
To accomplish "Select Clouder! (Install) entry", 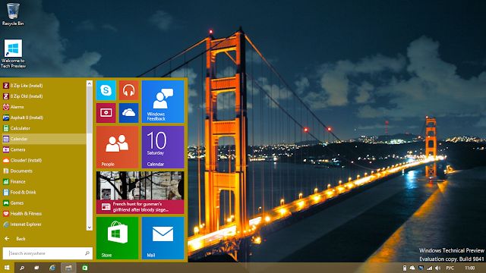I will click(43, 160).
